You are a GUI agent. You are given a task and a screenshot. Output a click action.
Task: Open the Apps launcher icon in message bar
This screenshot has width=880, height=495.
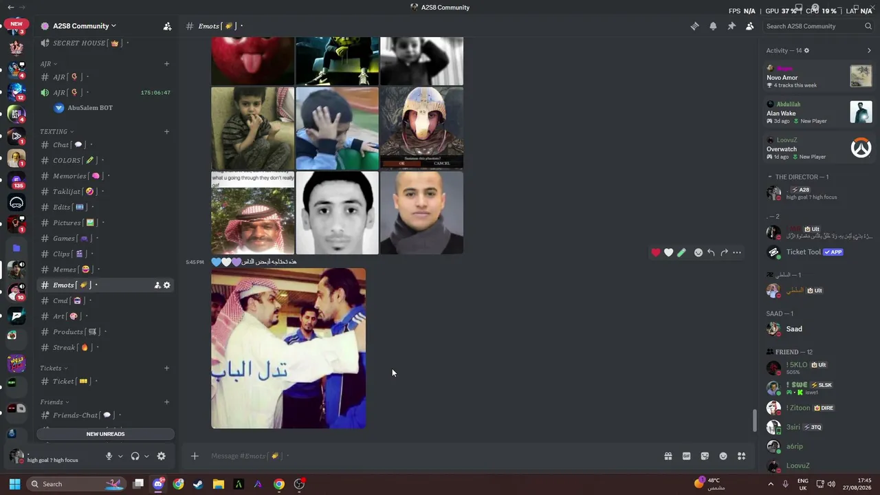point(742,456)
